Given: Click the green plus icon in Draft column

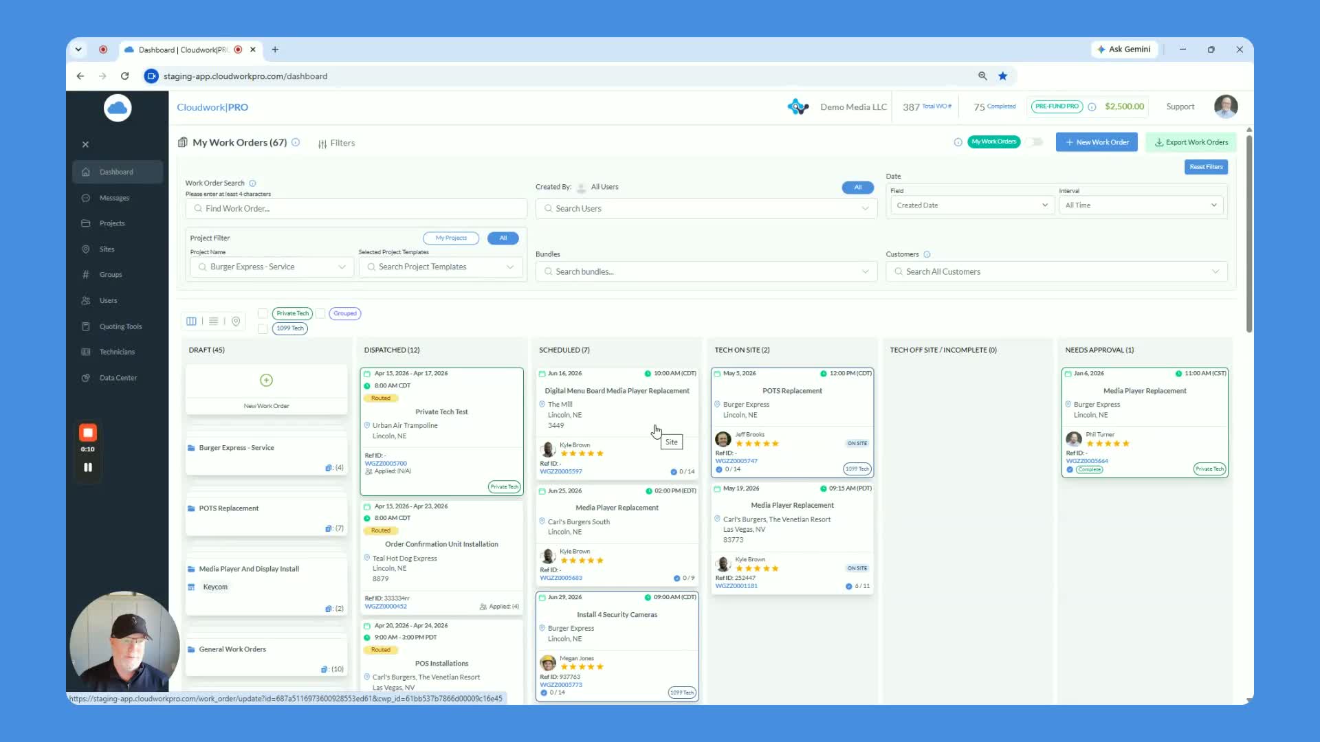Looking at the screenshot, I should point(266,380).
